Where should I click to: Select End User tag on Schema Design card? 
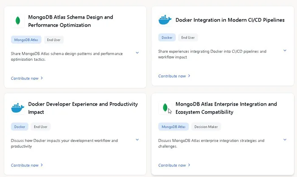click(54, 40)
